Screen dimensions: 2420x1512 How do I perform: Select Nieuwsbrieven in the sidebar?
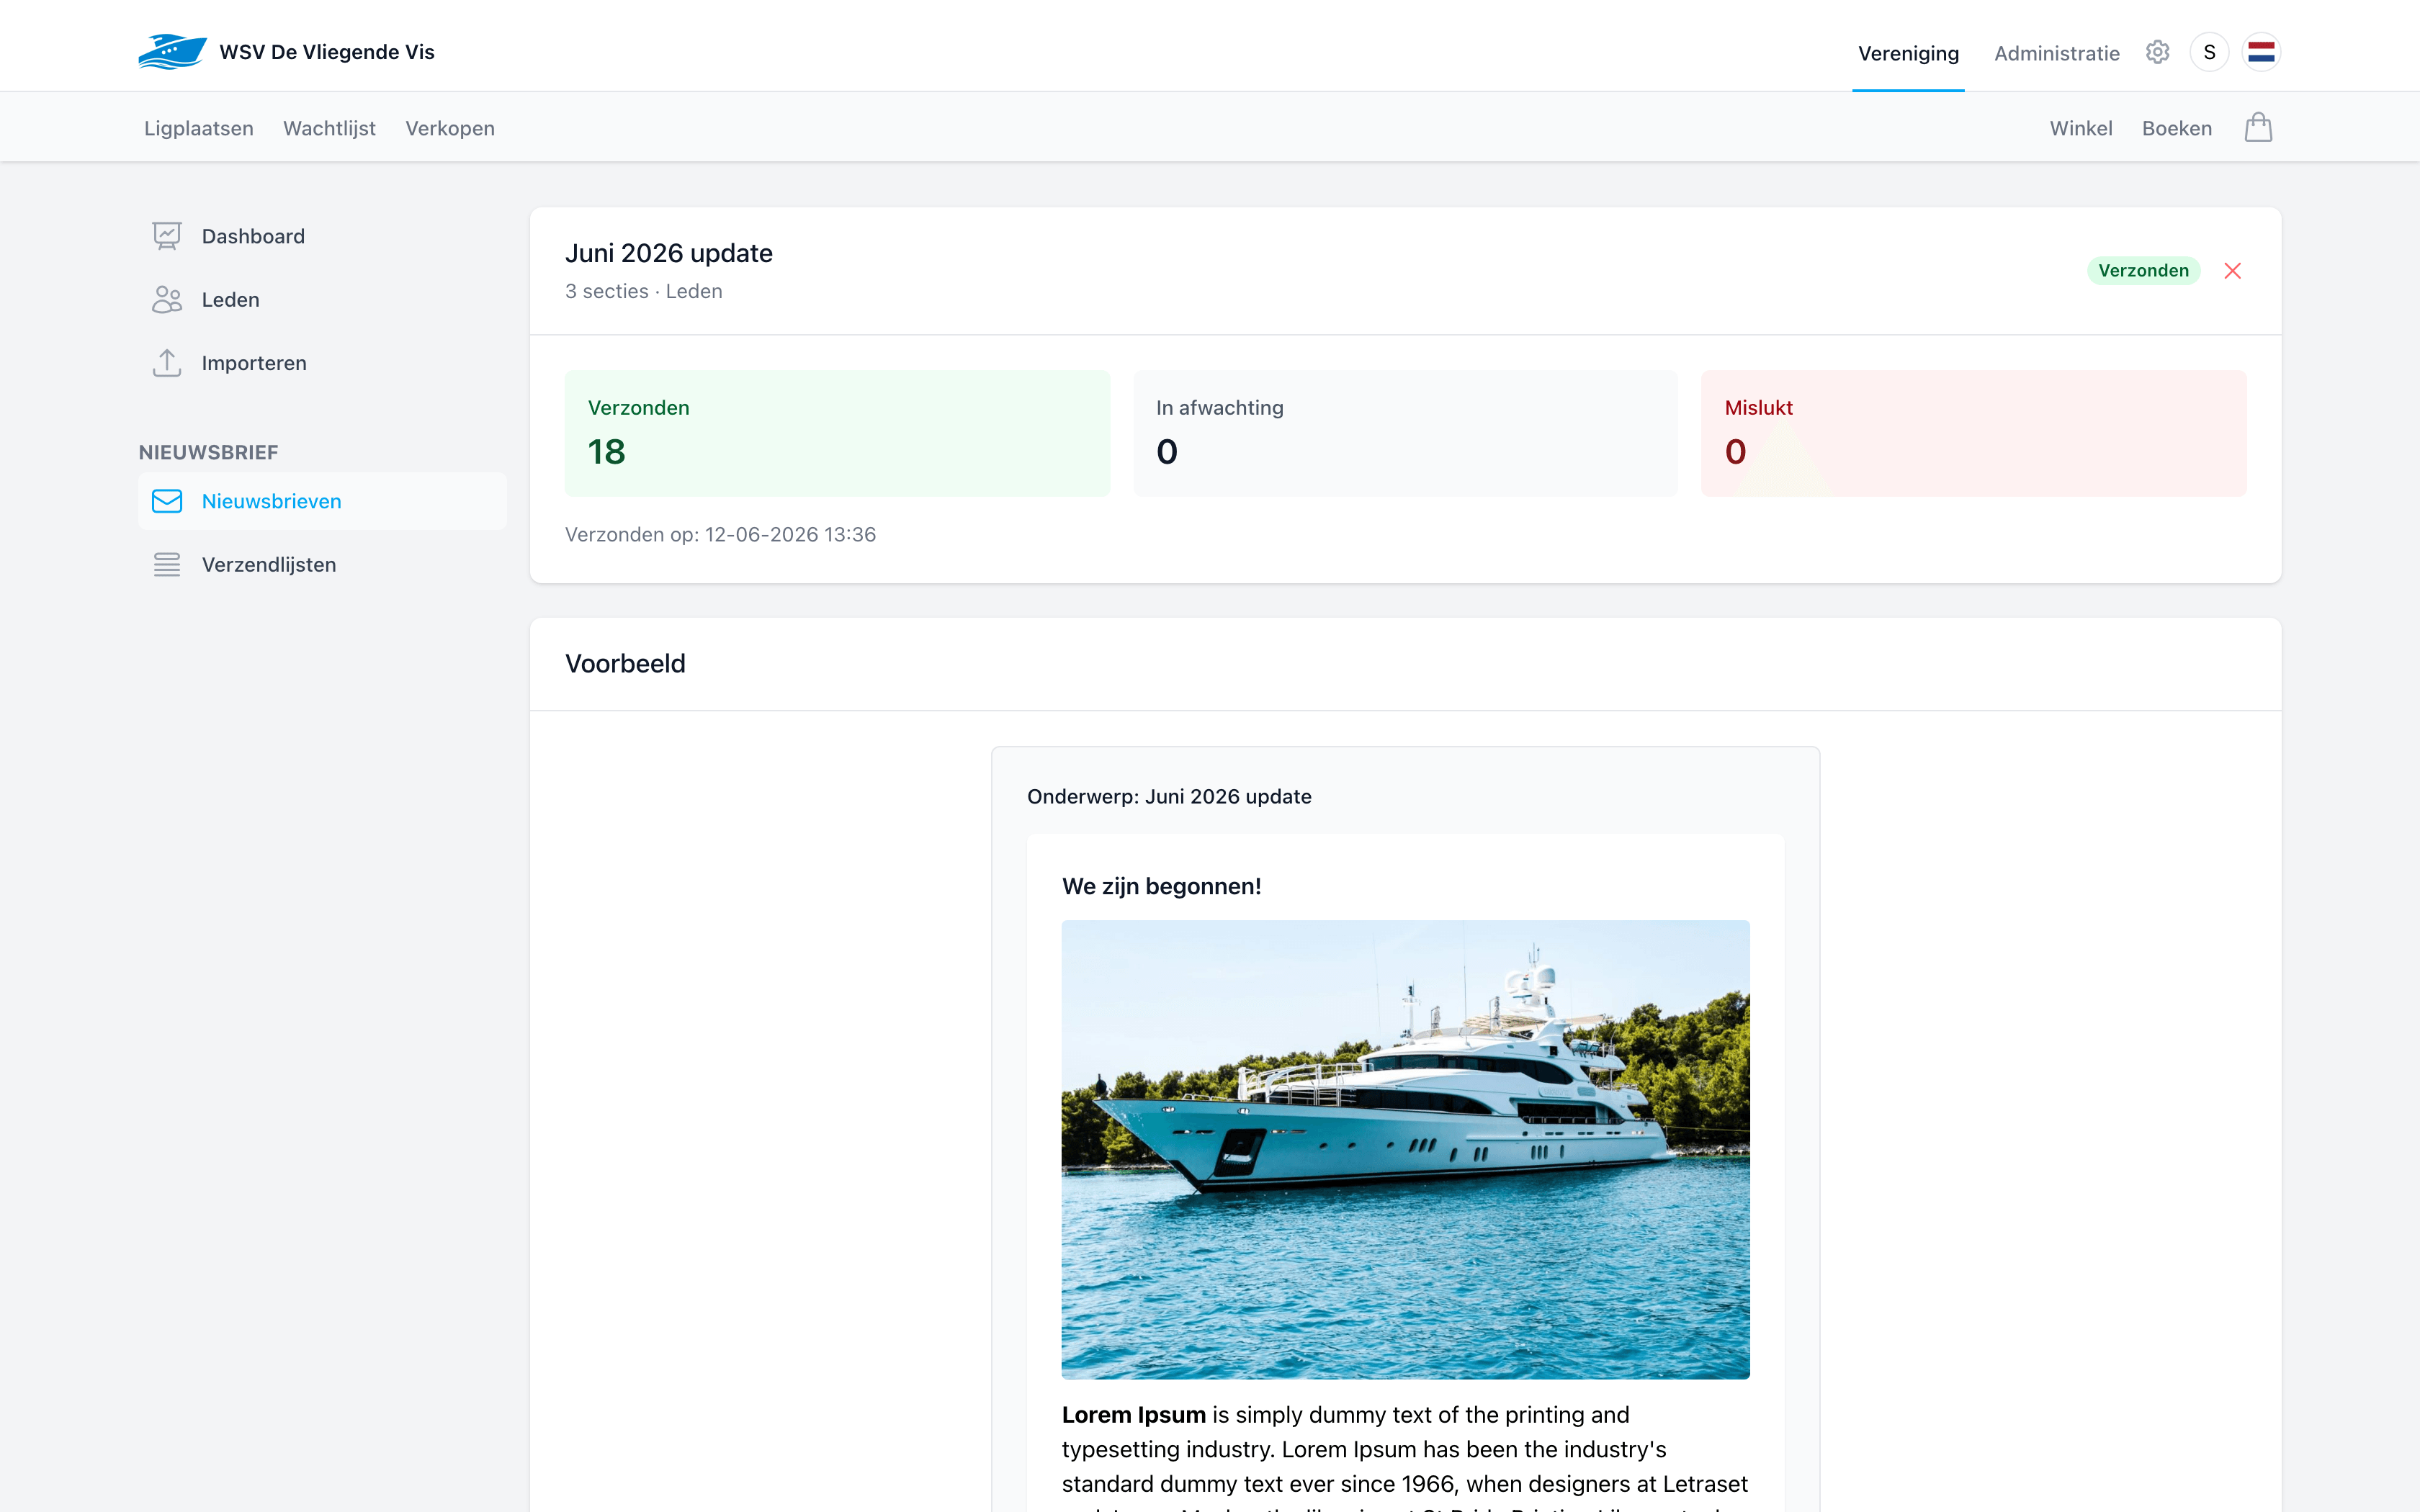click(322, 501)
